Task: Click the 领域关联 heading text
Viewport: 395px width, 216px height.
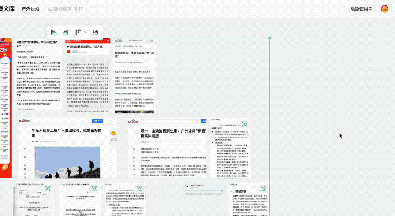Action: point(241,191)
